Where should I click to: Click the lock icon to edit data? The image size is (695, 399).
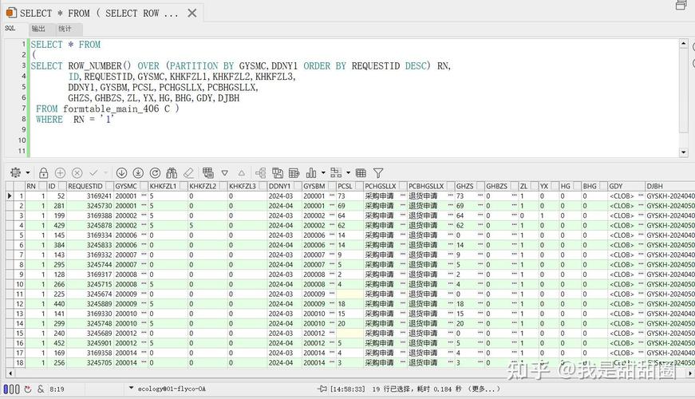tap(43, 173)
